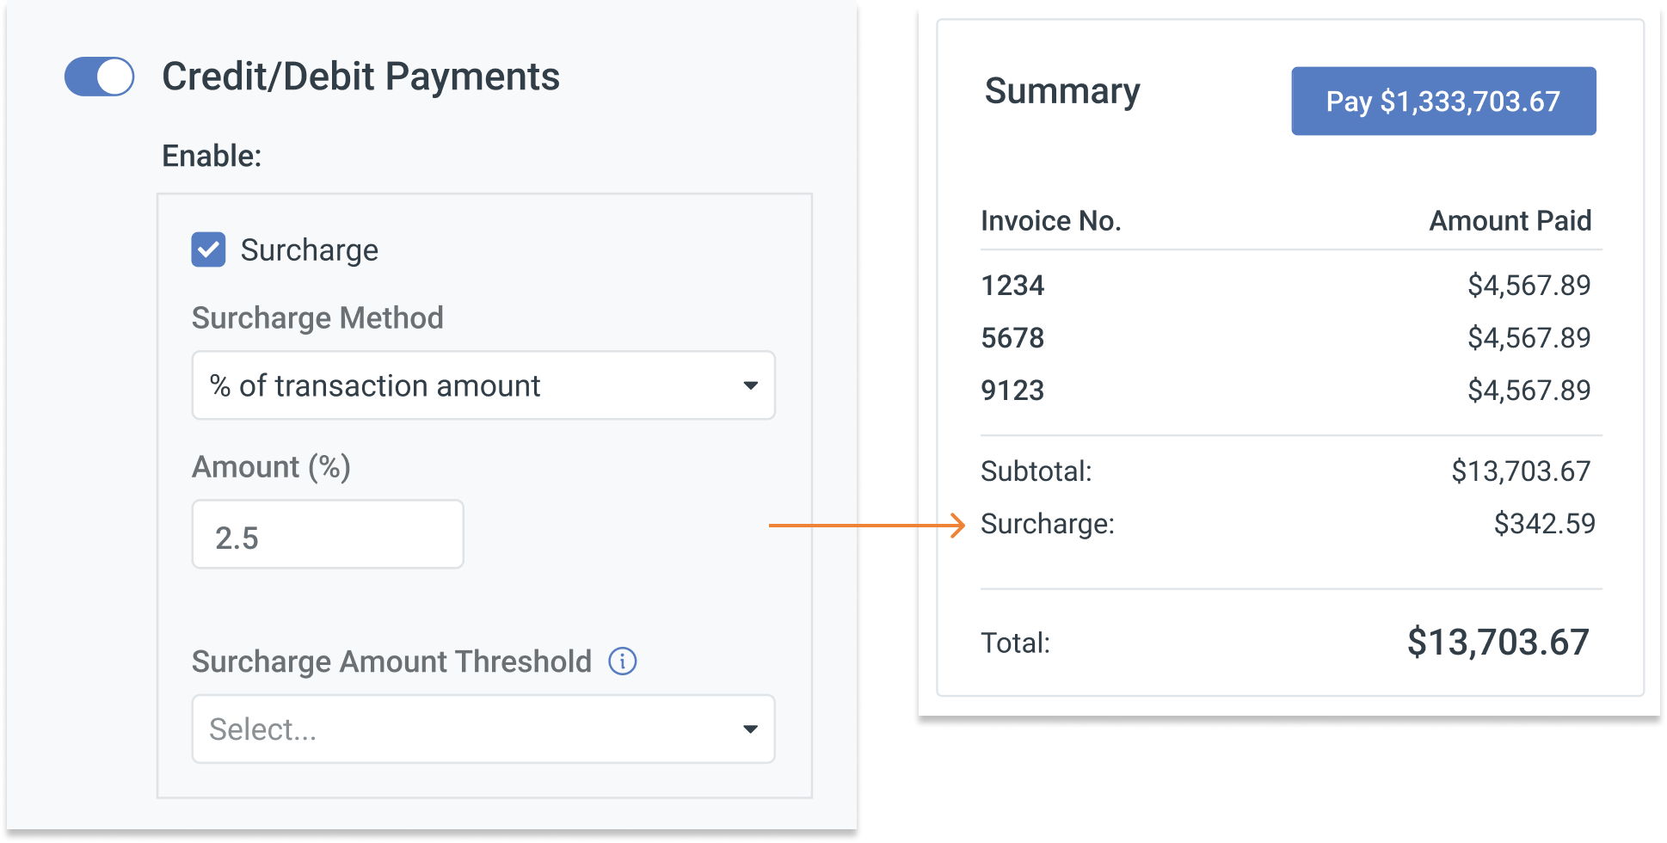Uncheck the Surcharge checkbox
The height and width of the screenshot is (843, 1667).
[x=208, y=249]
